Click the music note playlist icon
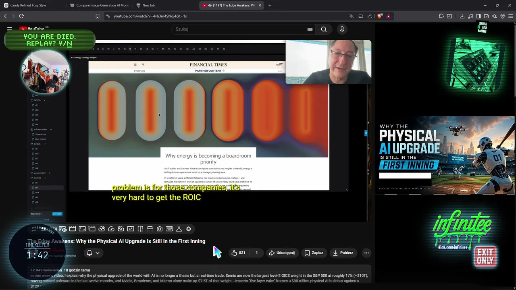Image resolution: width=516 pixels, height=290 pixels. point(470,16)
